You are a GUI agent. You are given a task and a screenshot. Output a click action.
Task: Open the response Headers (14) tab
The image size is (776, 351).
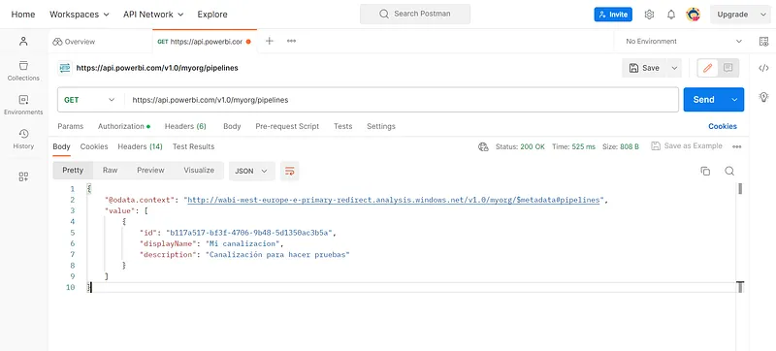[140, 146]
